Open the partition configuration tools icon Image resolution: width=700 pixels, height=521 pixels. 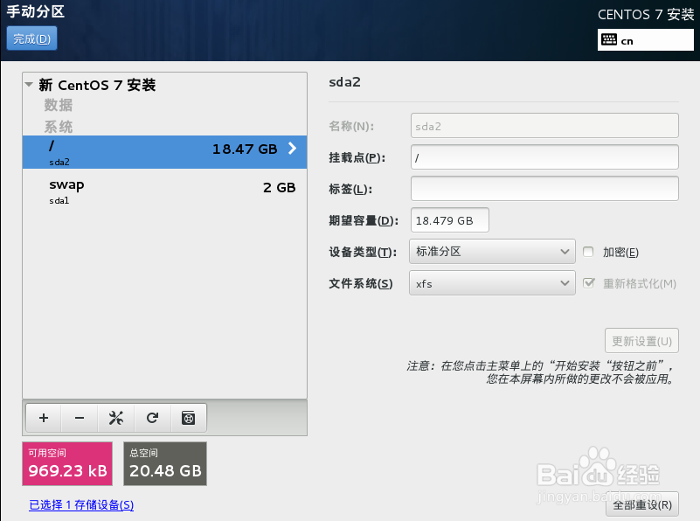(116, 418)
